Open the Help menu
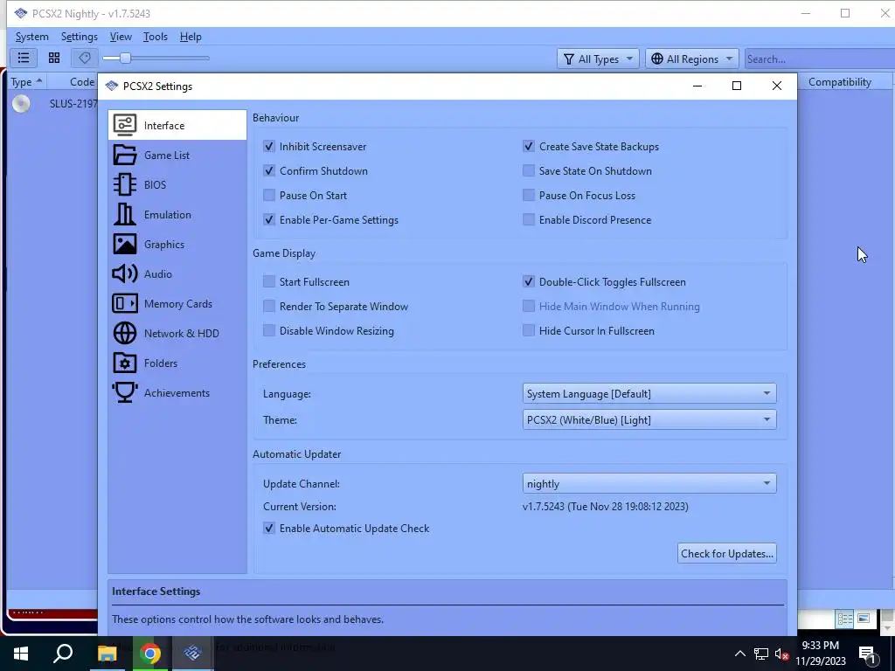The width and height of the screenshot is (895, 671). click(x=191, y=37)
